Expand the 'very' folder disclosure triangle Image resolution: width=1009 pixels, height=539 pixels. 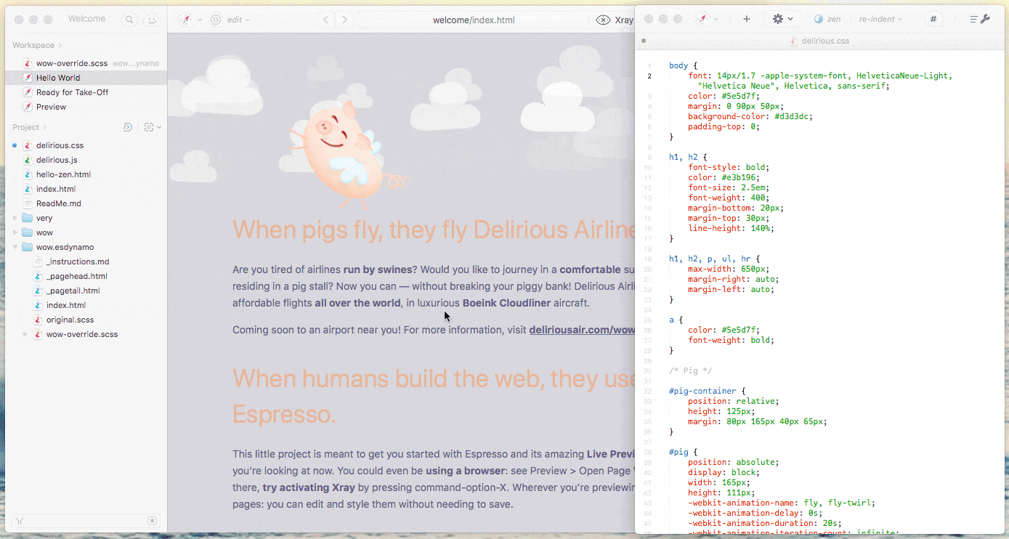point(15,218)
